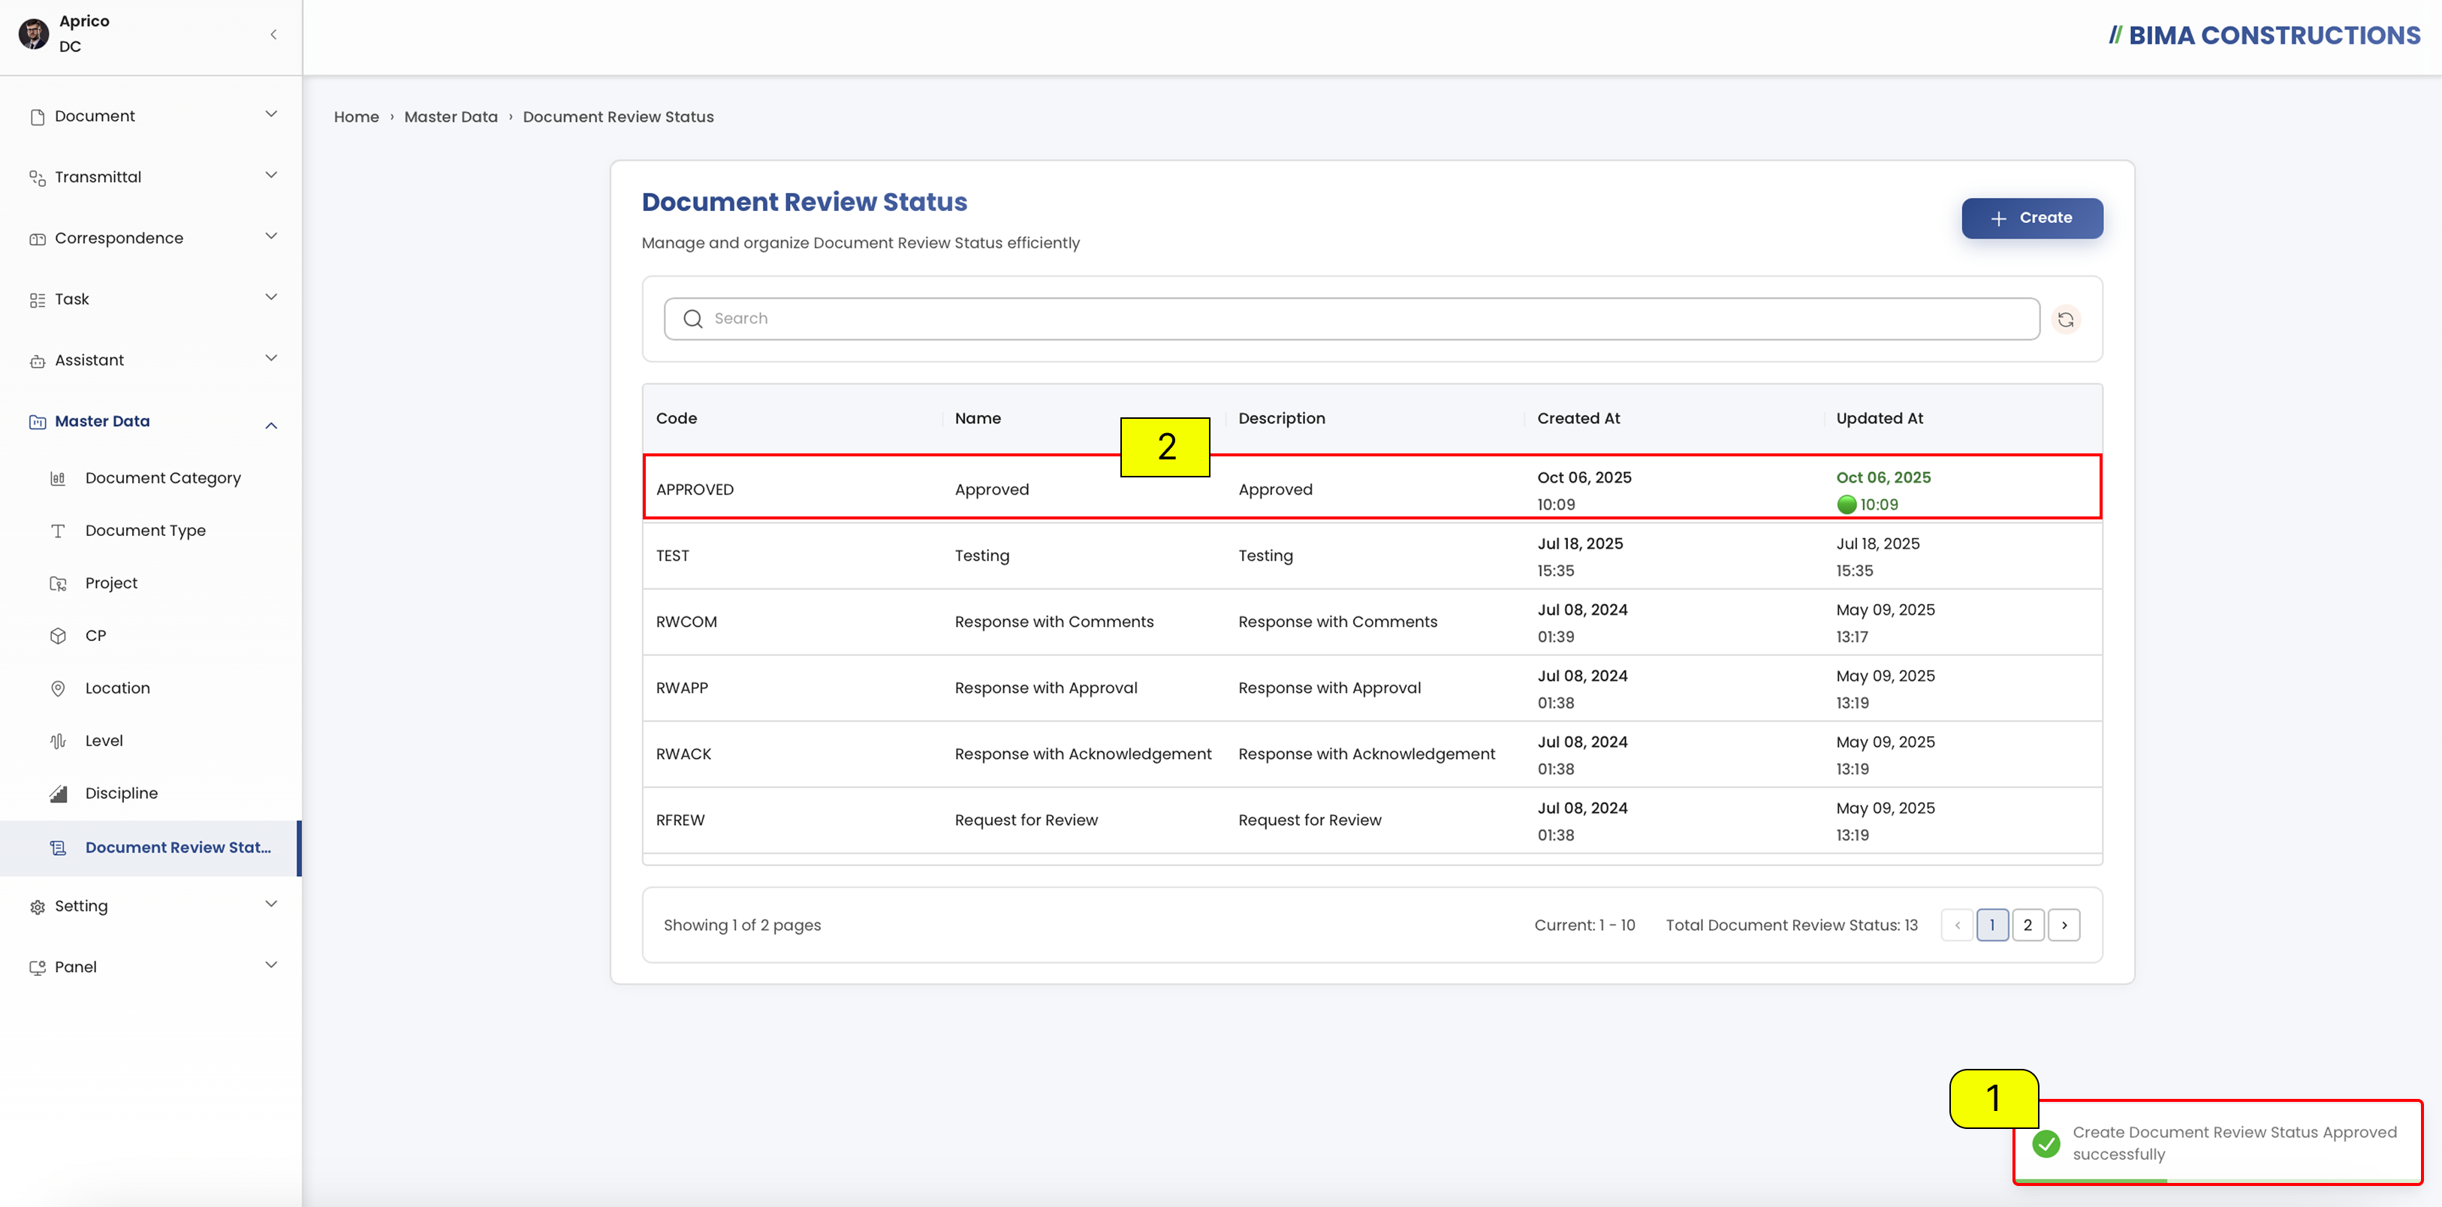
Task: Click the Discipline icon in sidebar
Action: pyautogui.click(x=58, y=794)
